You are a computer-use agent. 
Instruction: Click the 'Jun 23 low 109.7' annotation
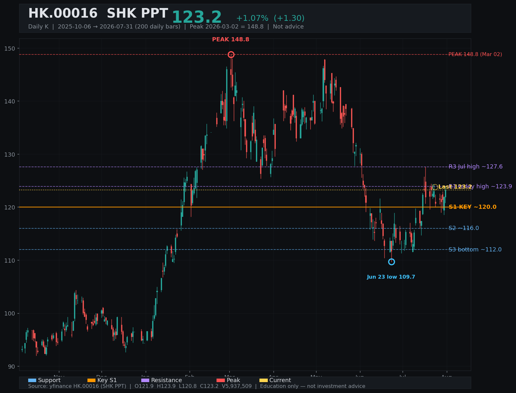(x=391, y=277)
